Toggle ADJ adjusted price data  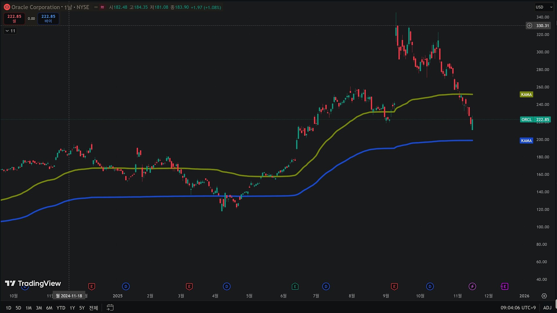547,308
